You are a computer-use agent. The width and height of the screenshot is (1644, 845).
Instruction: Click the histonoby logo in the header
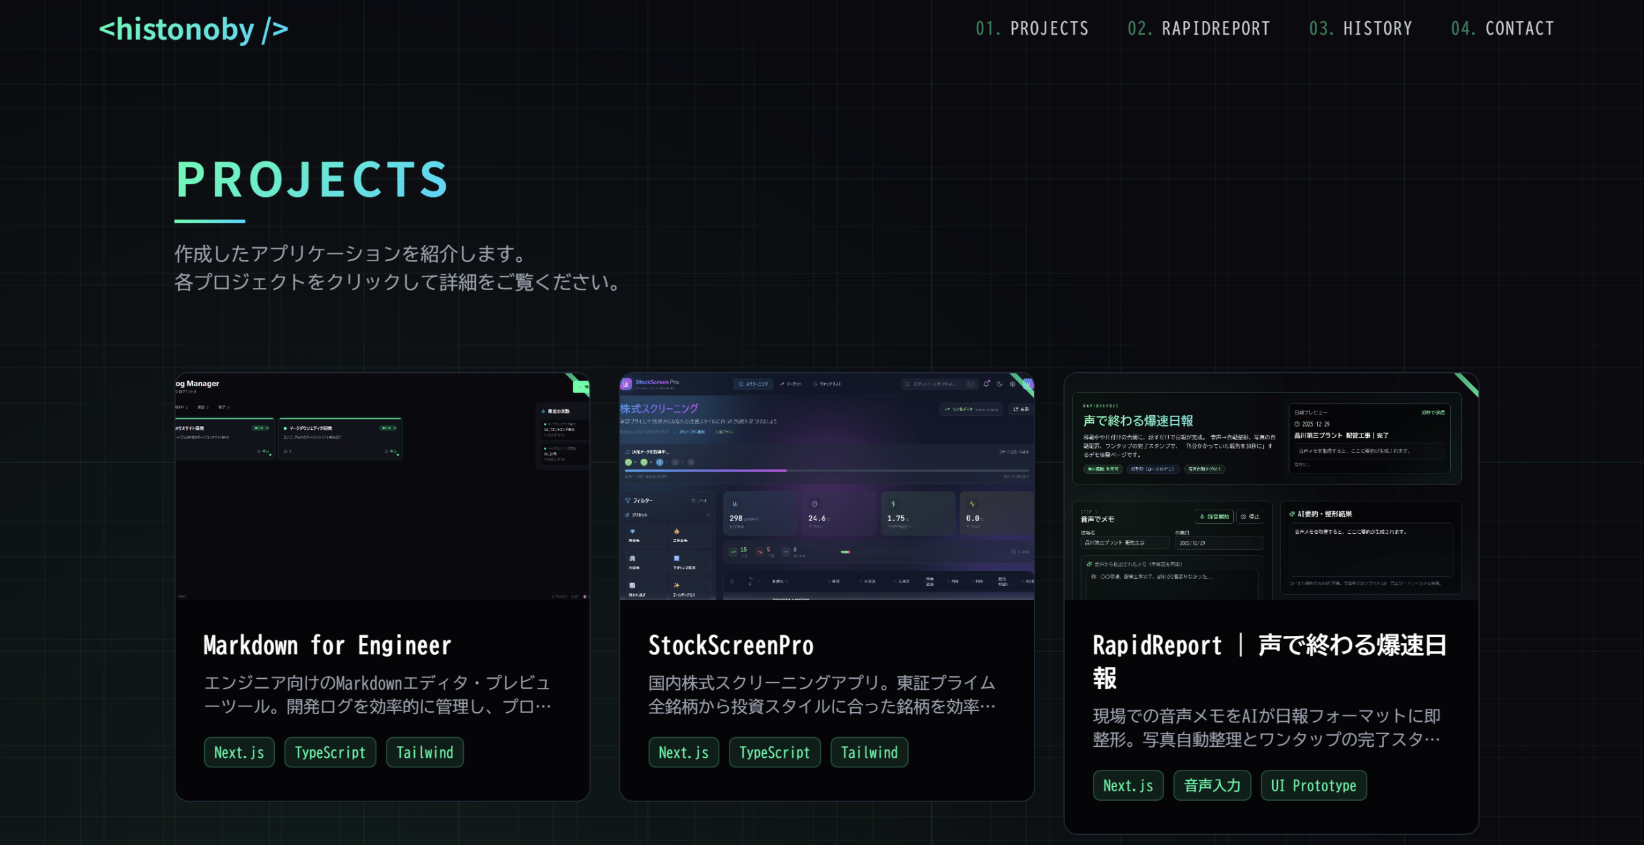click(x=193, y=30)
